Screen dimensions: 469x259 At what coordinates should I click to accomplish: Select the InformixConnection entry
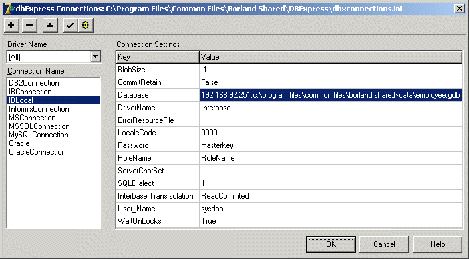pyautogui.click(x=39, y=109)
